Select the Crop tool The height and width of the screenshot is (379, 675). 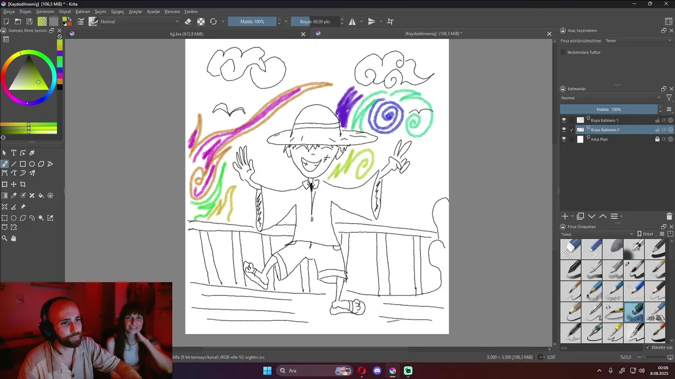click(x=23, y=184)
